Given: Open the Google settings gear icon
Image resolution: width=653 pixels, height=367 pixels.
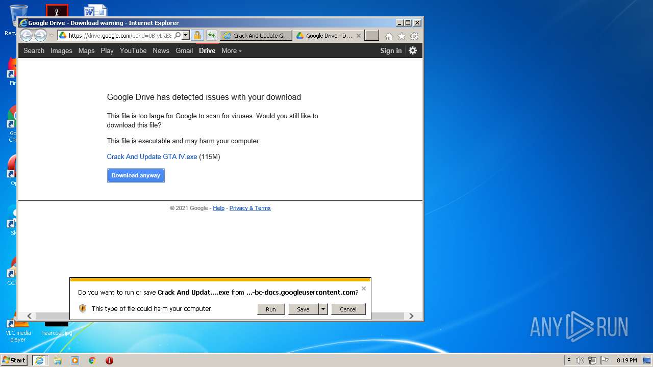Looking at the screenshot, I should [x=413, y=50].
